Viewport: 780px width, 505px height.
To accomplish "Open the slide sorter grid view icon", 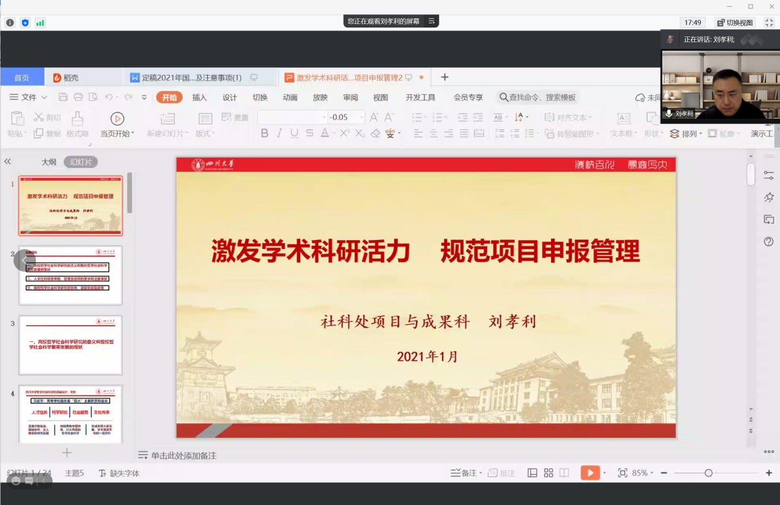I will click(x=549, y=473).
